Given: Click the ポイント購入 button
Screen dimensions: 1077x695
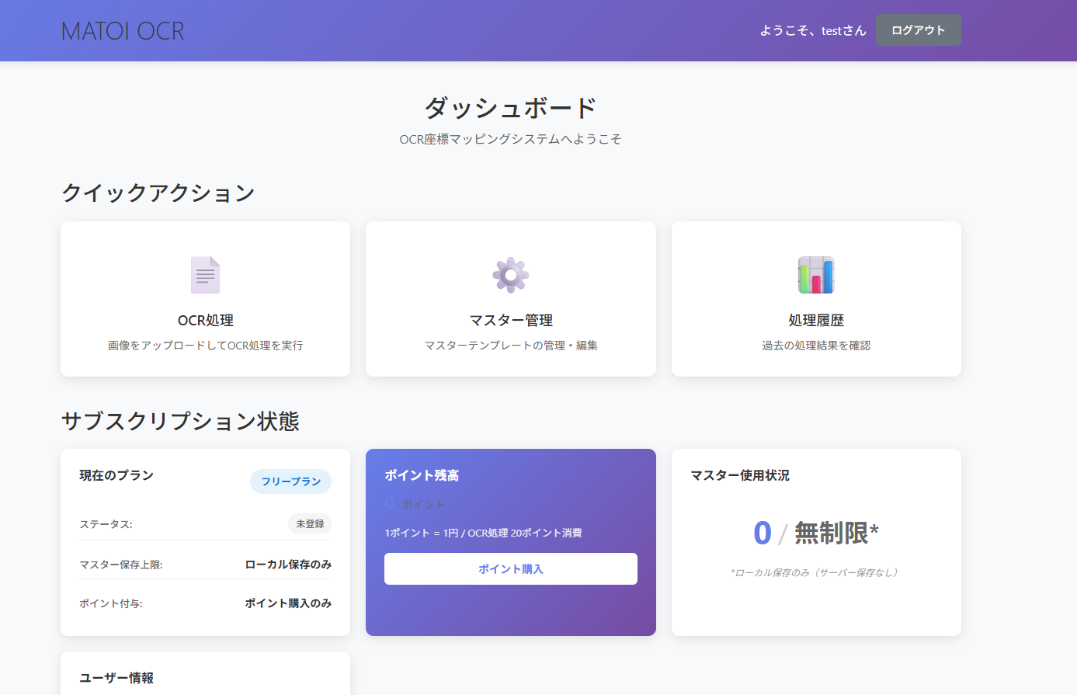Looking at the screenshot, I should [510, 568].
